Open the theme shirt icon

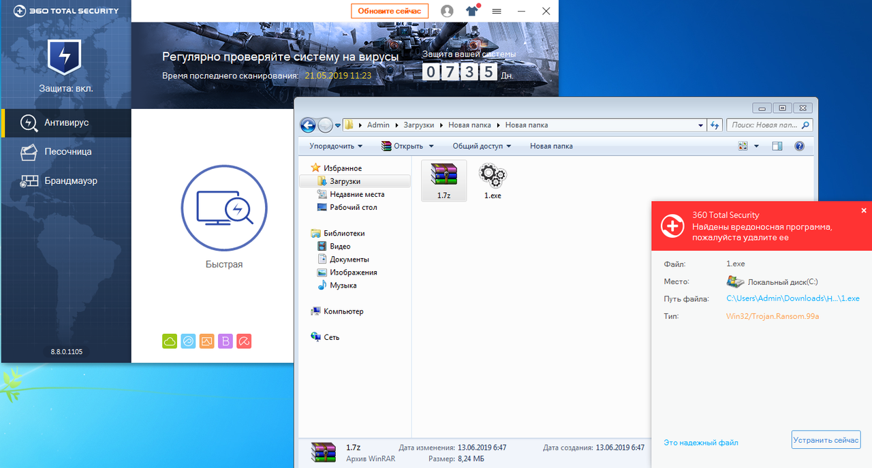pos(472,11)
